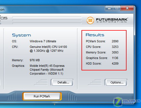Viewport: 141px width, 108px height.
Task: Click the Genuine Intel(R) CPU U4100 text
Action: [48, 47]
